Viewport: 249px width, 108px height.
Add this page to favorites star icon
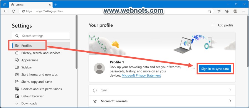click(210, 11)
